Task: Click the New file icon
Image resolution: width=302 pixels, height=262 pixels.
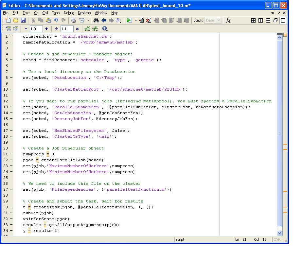Action: click(x=8, y=20)
